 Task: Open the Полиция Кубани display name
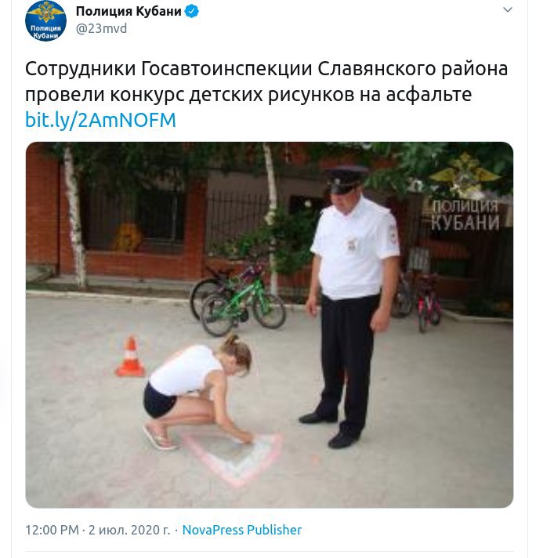[x=129, y=12]
